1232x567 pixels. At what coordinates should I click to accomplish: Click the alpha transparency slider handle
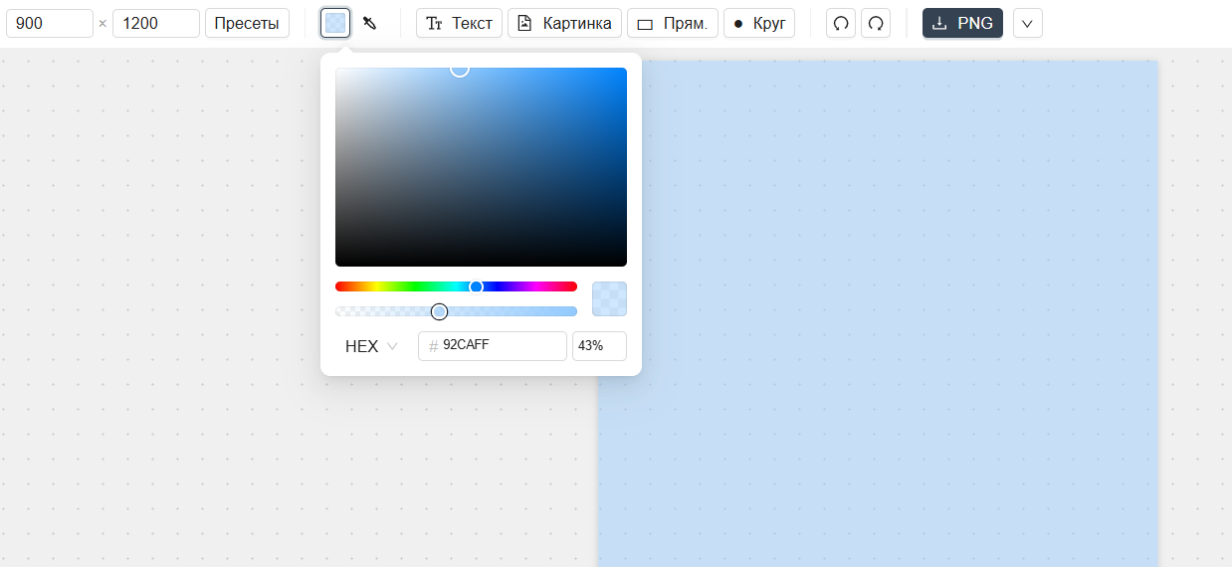(439, 311)
